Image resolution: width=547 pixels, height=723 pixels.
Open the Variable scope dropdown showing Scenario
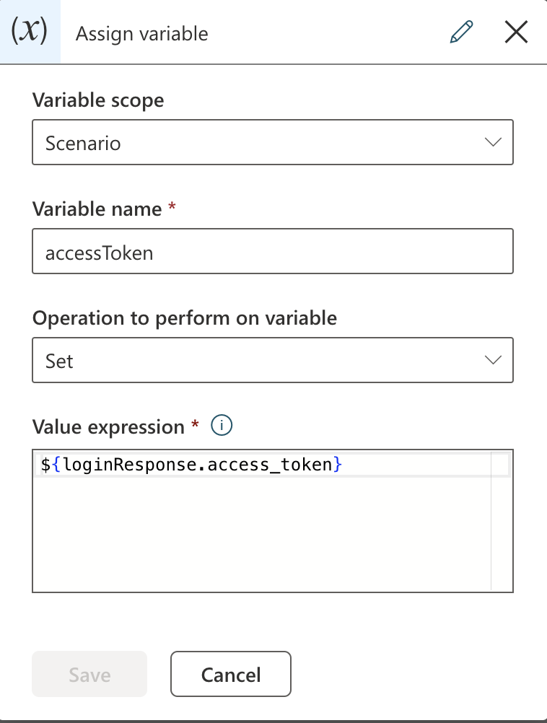click(x=273, y=142)
